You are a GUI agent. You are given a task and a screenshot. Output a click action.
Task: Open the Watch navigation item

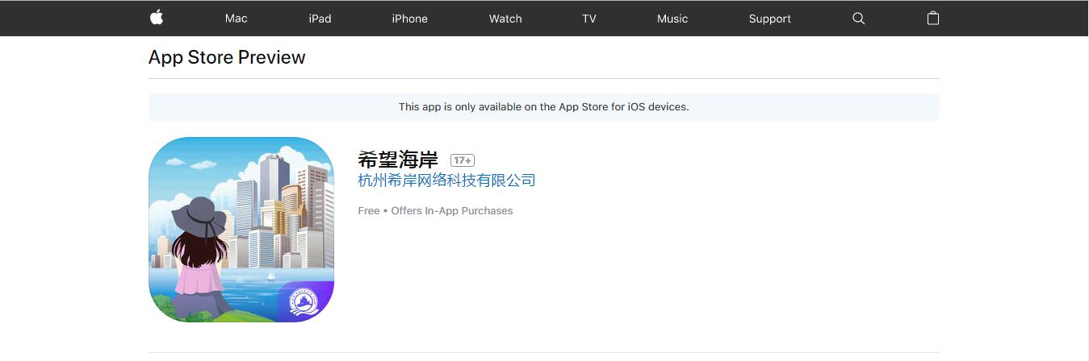click(505, 19)
